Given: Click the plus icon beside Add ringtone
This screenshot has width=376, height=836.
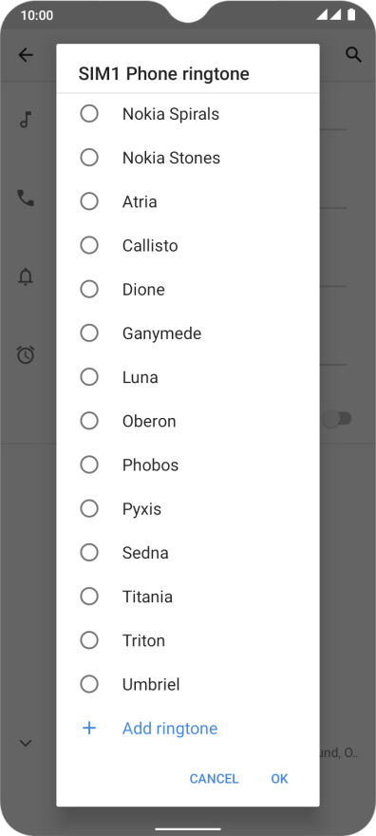Looking at the screenshot, I should click(x=89, y=729).
